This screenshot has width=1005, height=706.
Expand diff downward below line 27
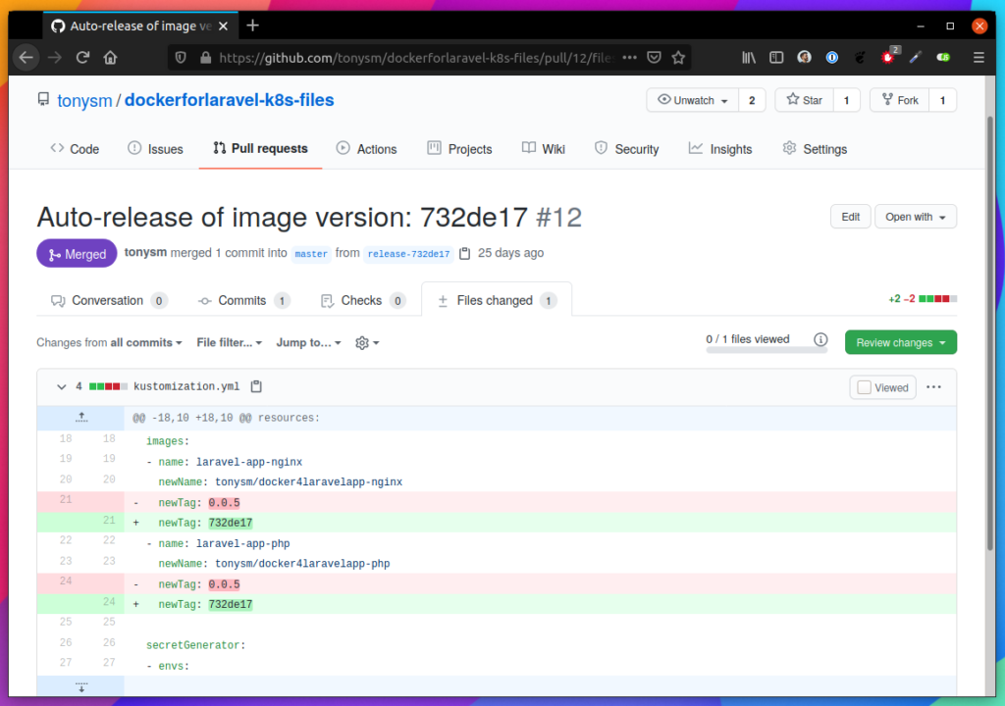pyautogui.click(x=81, y=686)
